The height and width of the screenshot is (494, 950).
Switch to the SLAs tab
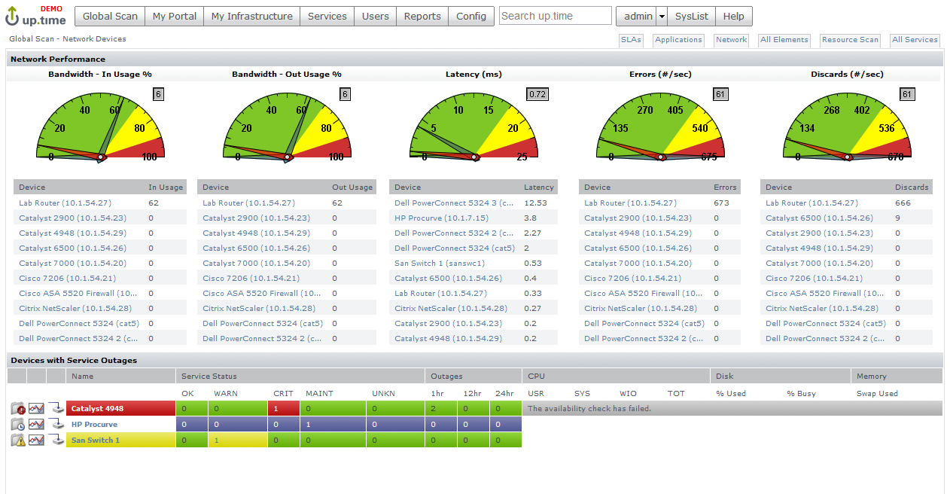pyautogui.click(x=631, y=40)
